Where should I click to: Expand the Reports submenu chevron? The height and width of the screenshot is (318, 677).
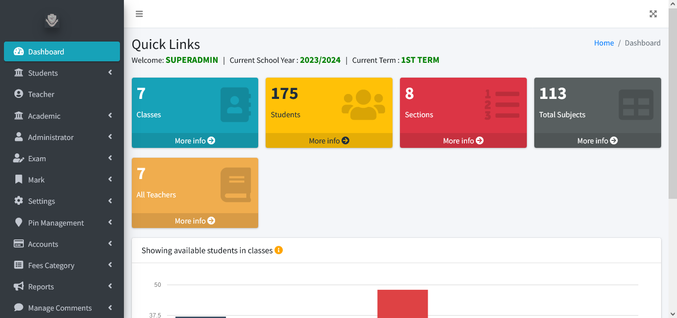coord(110,286)
